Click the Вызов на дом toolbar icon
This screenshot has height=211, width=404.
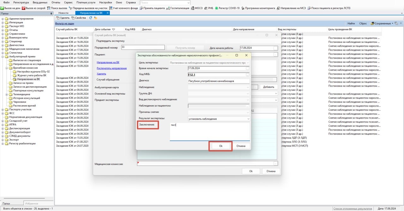coord(2,8)
